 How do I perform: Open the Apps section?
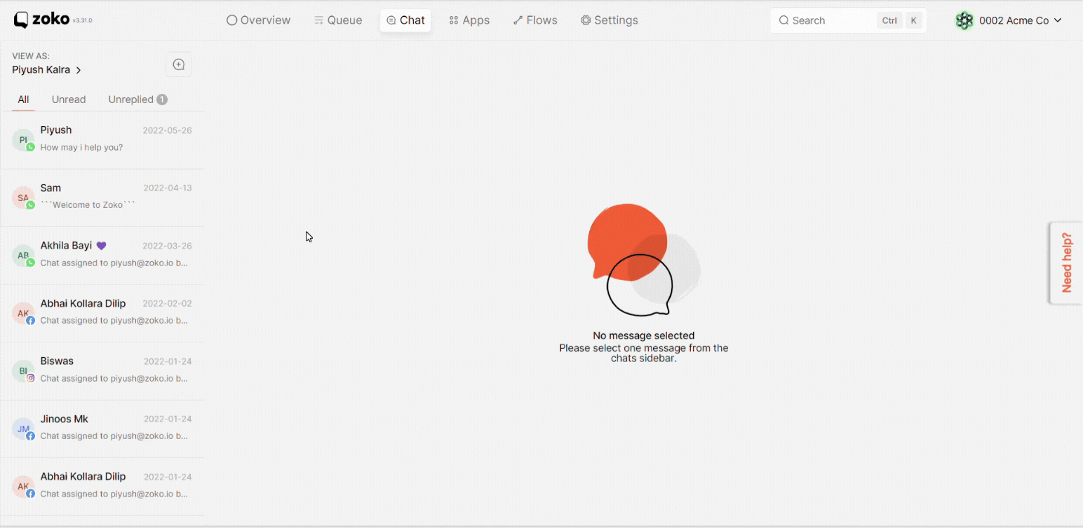[469, 20]
